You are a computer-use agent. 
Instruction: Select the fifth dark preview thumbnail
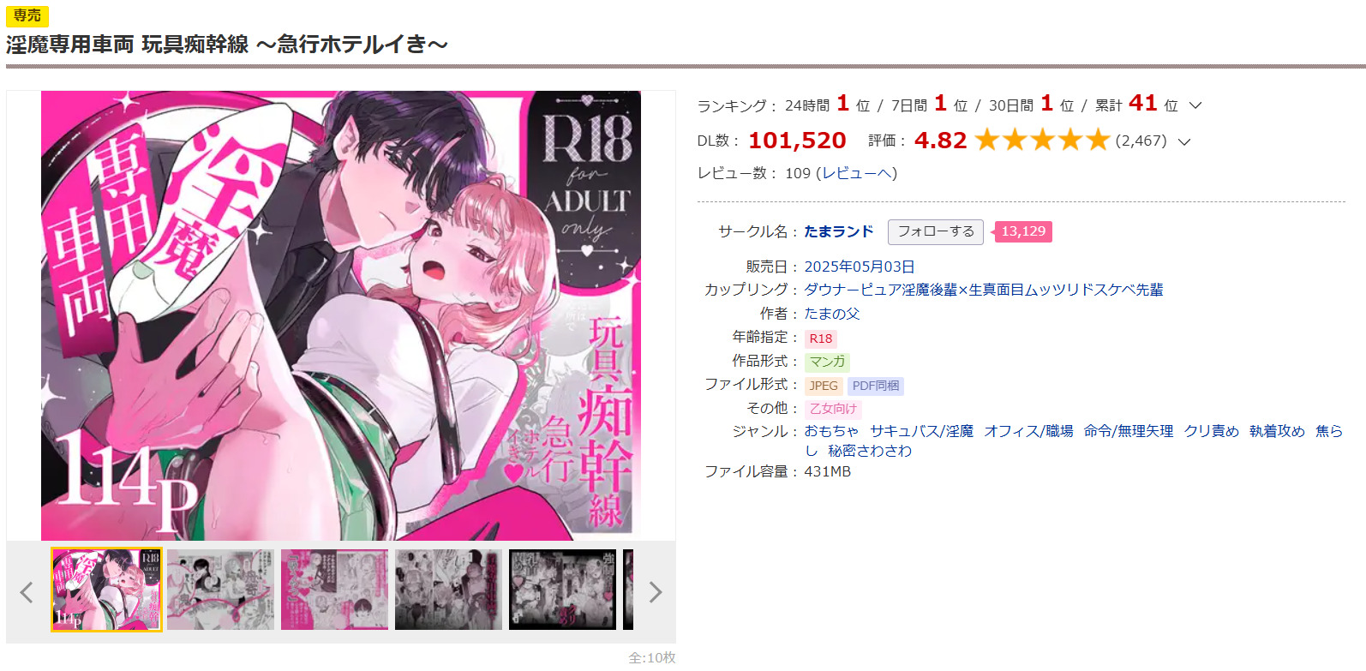pyautogui.click(x=562, y=590)
